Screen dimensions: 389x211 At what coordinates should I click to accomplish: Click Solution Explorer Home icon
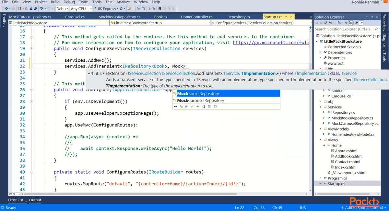(x=326, y=23)
